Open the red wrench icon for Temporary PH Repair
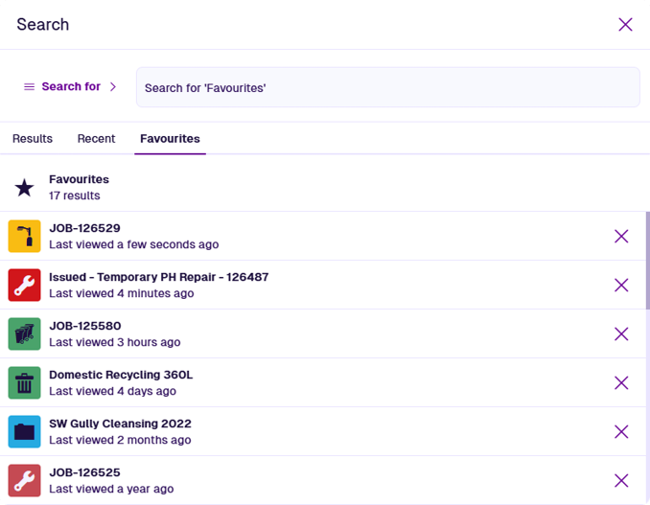Viewport: 650px width, 505px height. point(25,285)
